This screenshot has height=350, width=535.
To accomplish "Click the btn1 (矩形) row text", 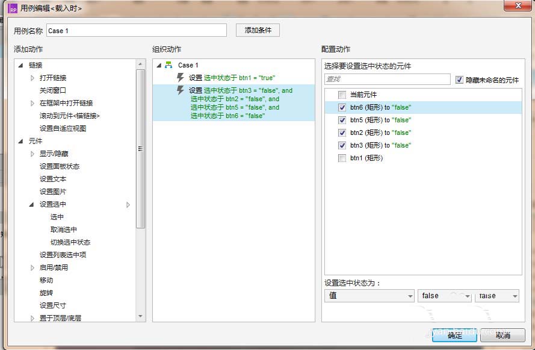I will [366, 158].
